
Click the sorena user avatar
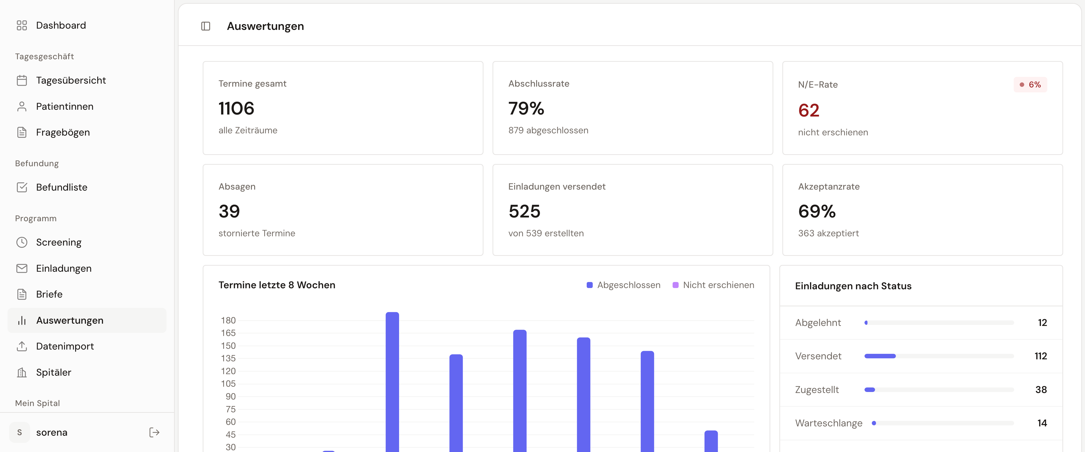(19, 432)
